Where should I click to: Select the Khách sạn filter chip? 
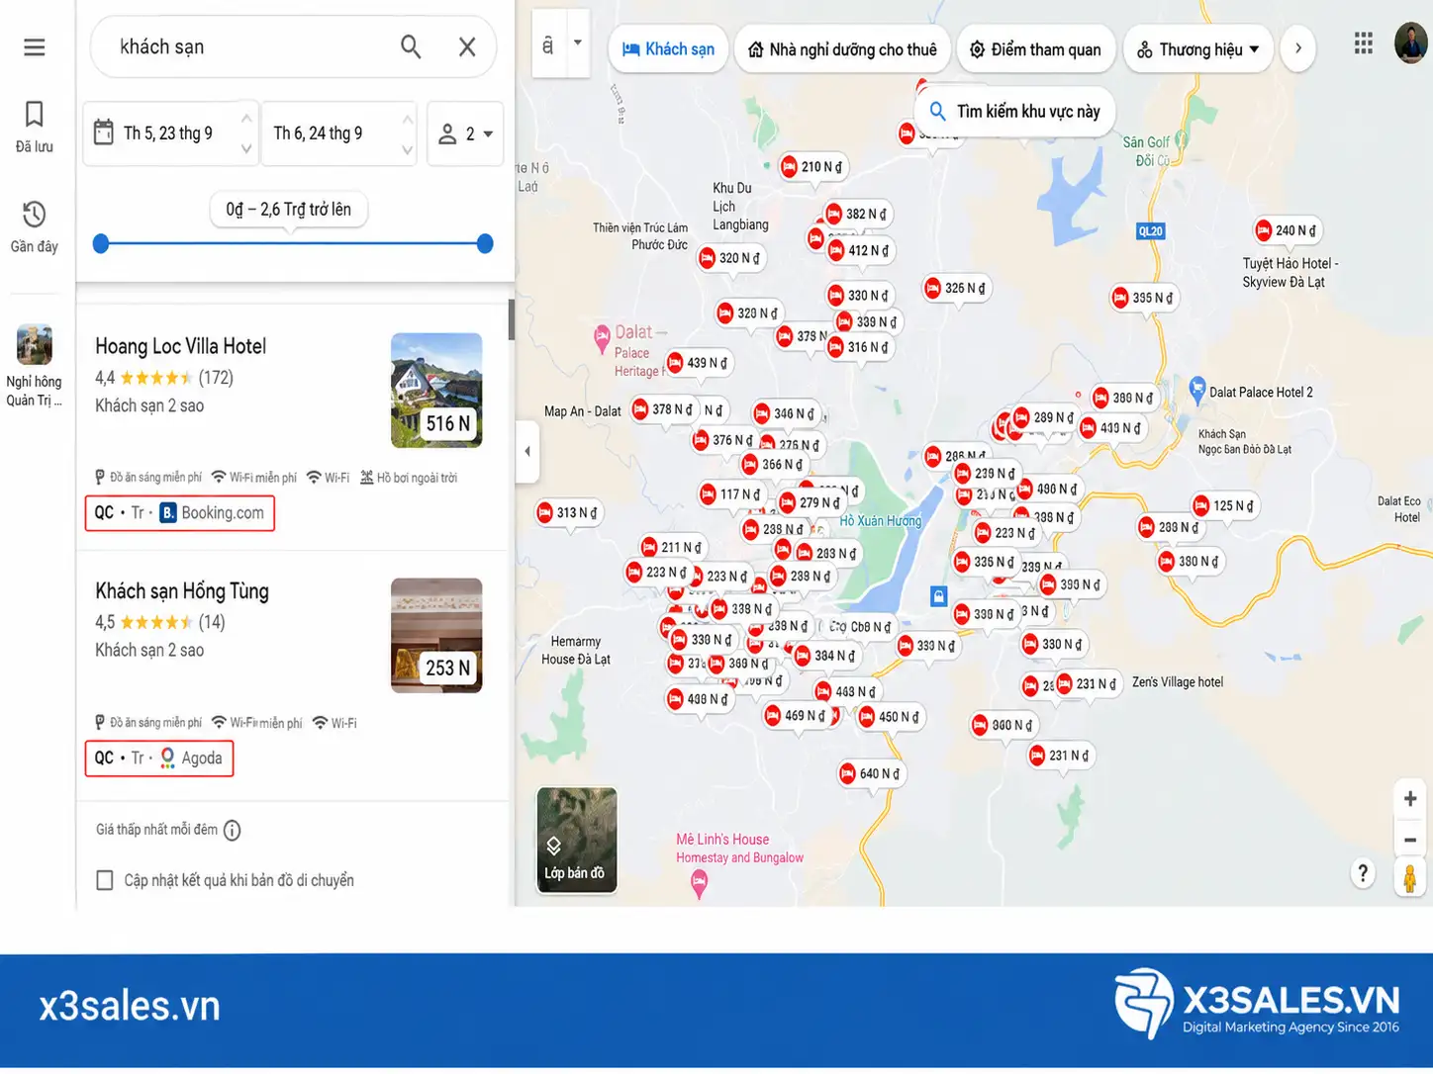(x=669, y=49)
